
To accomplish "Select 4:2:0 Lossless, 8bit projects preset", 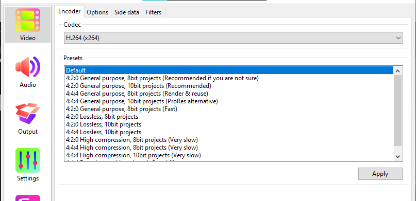I will coord(229,116).
